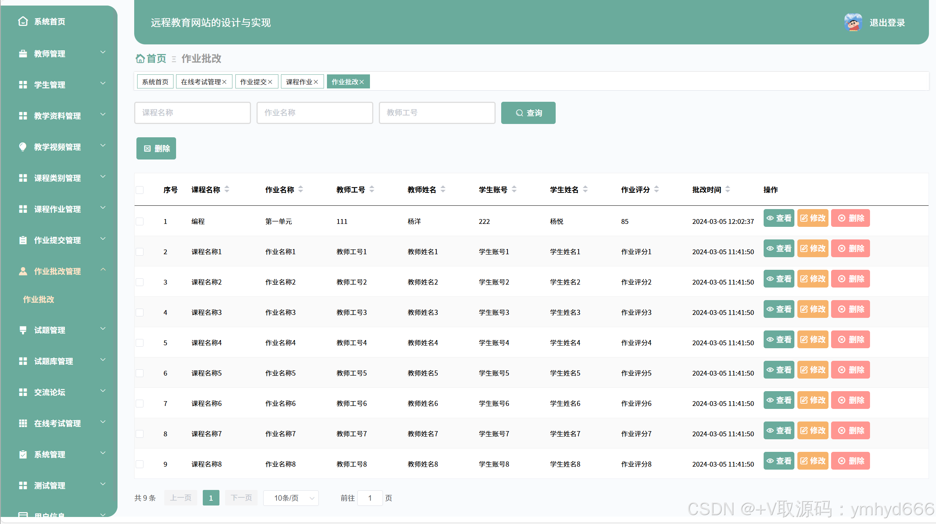Click the breadcrumb home icon 首页
The height and width of the screenshot is (524, 936).
click(x=140, y=58)
